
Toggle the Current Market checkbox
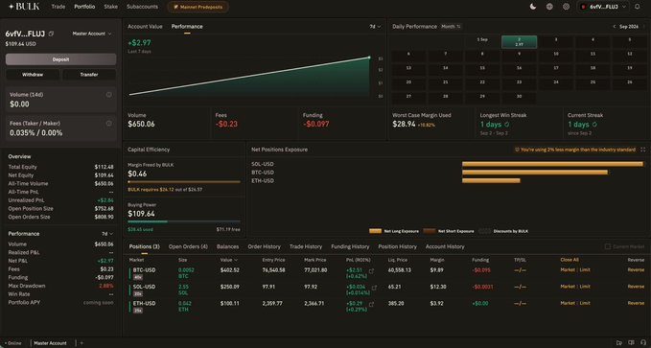[608, 246]
